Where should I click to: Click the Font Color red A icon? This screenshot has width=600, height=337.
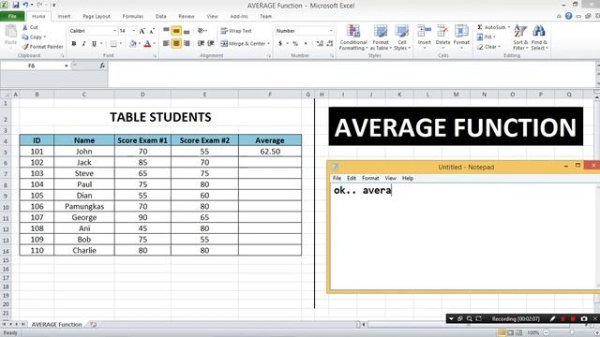coord(148,44)
